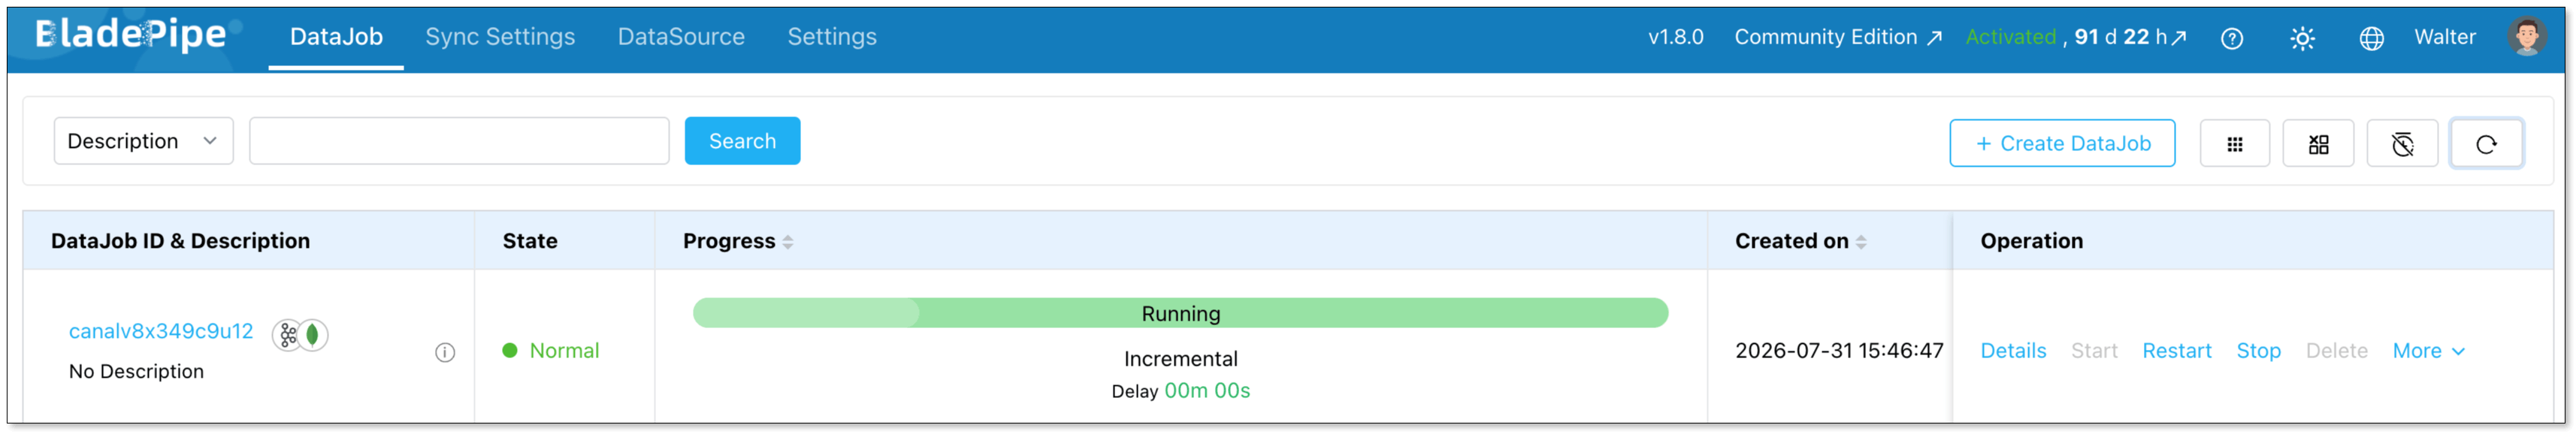
Task: Expand the More operations dropdown
Action: (2428, 351)
